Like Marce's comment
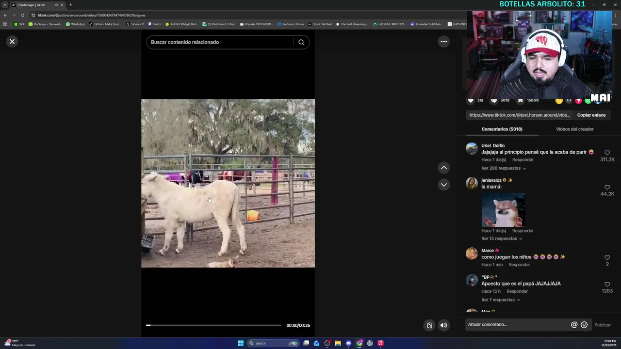This screenshot has height=349, width=621. pos(607,257)
